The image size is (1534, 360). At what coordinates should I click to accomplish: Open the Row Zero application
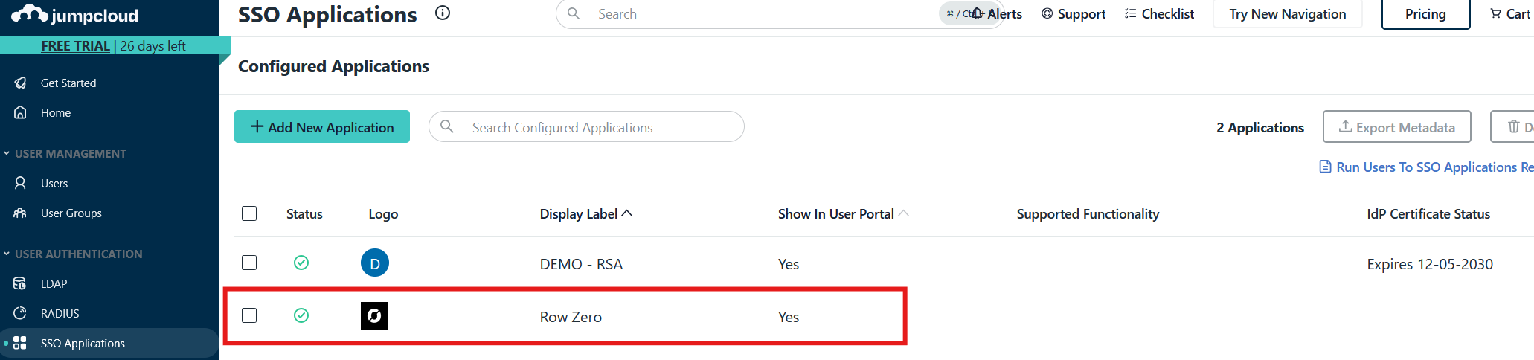(571, 317)
